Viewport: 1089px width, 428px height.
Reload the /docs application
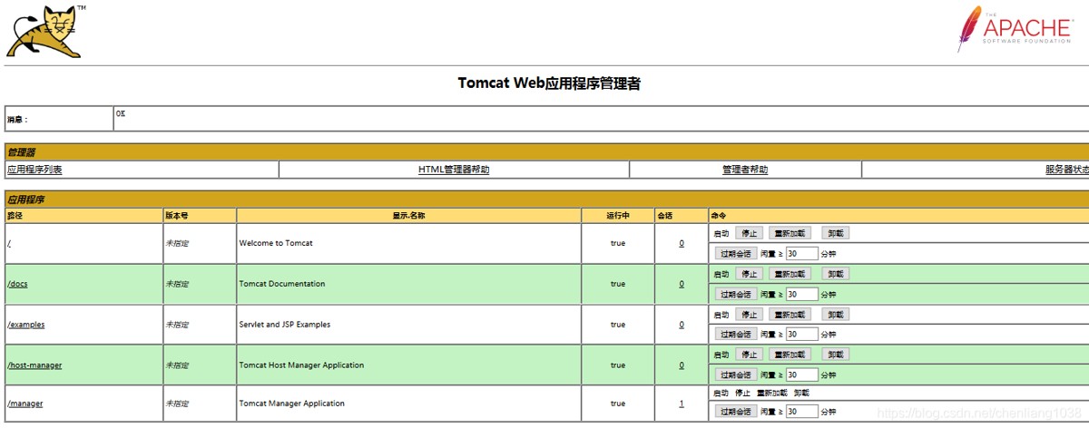tap(790, 274)
